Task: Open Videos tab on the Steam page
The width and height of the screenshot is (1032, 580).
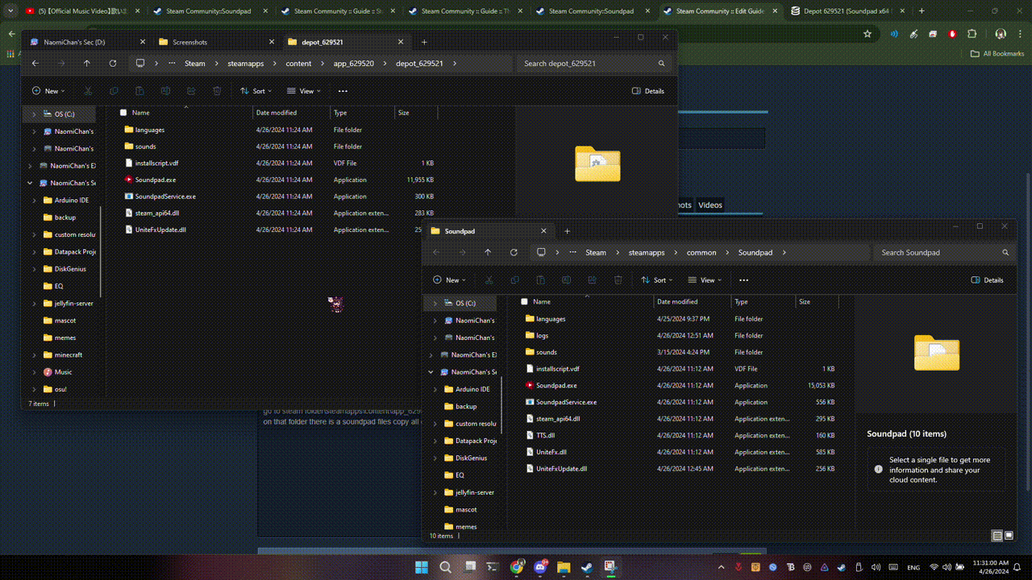Action: click(710, 205)
